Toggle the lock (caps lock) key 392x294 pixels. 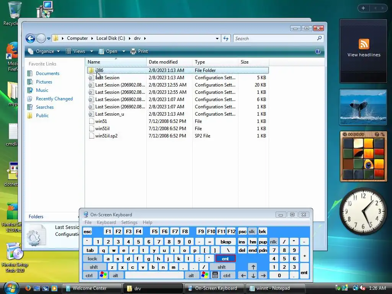coord(92,259)
